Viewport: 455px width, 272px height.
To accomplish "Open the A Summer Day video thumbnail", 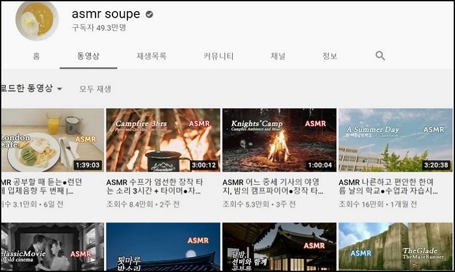I will [395, 140].
